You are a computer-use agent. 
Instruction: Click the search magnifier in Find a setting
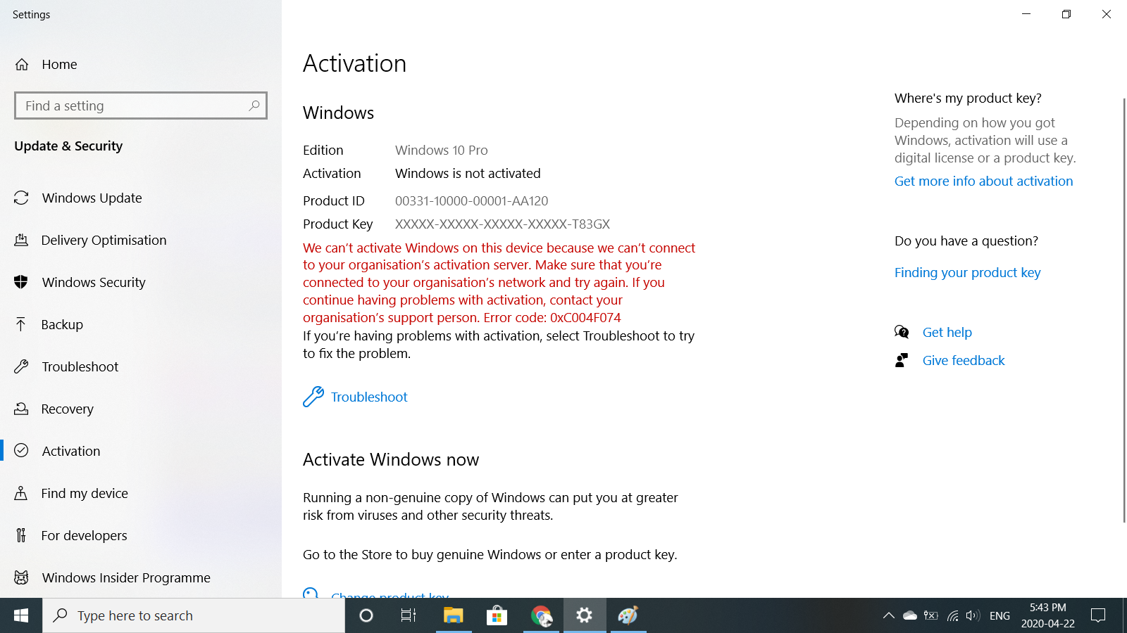[x=254, y=105]
